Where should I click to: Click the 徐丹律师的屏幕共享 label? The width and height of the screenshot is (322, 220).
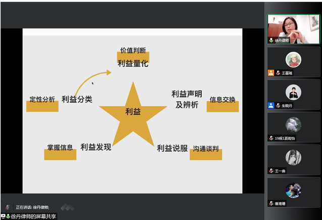click(x=33, y=216)
